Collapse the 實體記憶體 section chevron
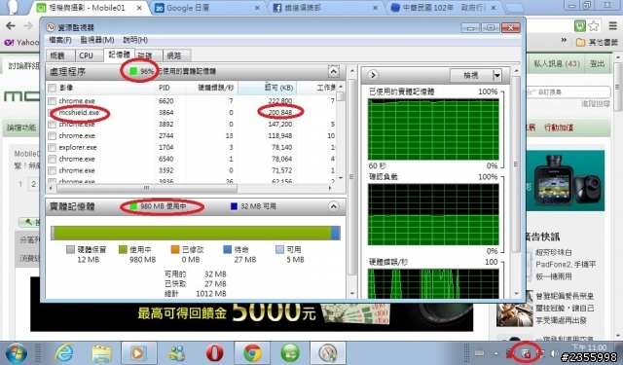This screenshot has height=365, width=623. coord(333,206)
